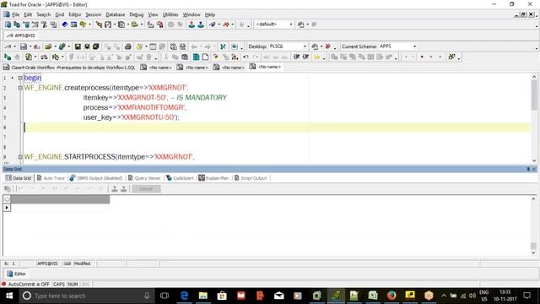Image resolution: width=540 pixels, height=304 pixels.
Task: Click the 'XXMRANOTIFTOMGR' string in code
Action: click(x=151, y=107)
